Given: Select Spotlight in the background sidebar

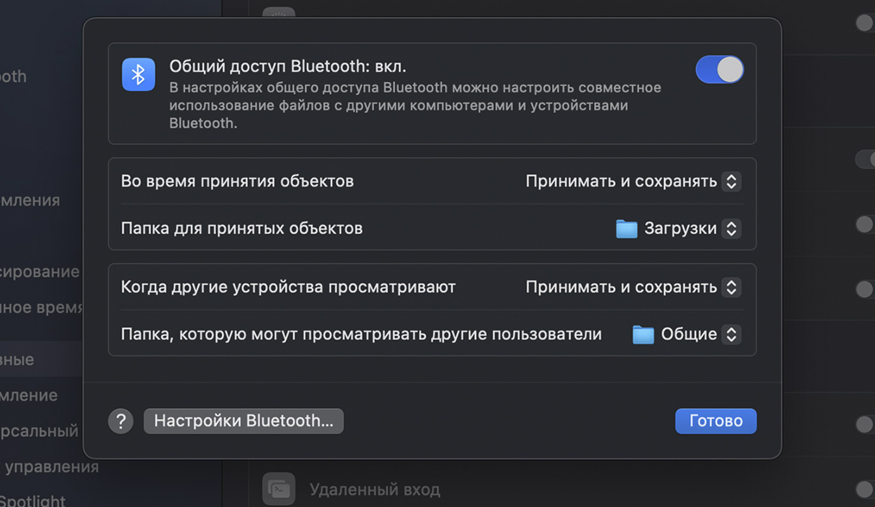Looking at the screenshot, I should pos(32,501).
